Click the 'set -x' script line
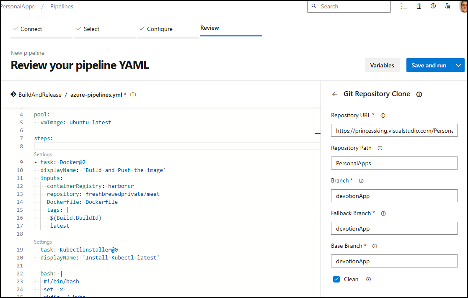The image size is (468, 298). coord(53,289)
